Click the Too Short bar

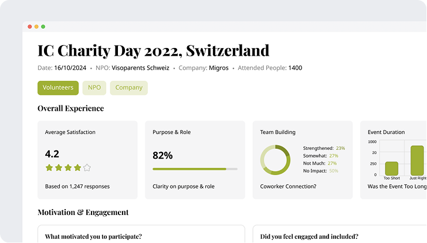click(391, 167)
